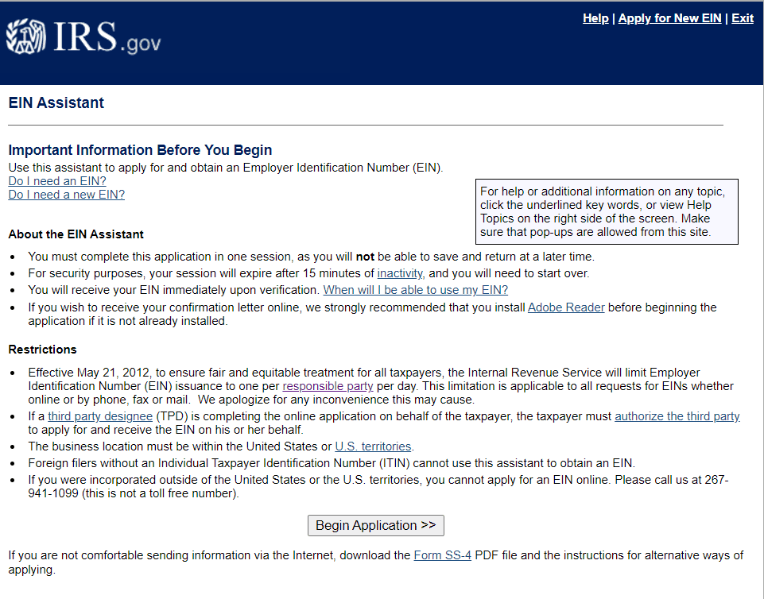Open the 'Do I need an EIN?' link

coord(57,181)
